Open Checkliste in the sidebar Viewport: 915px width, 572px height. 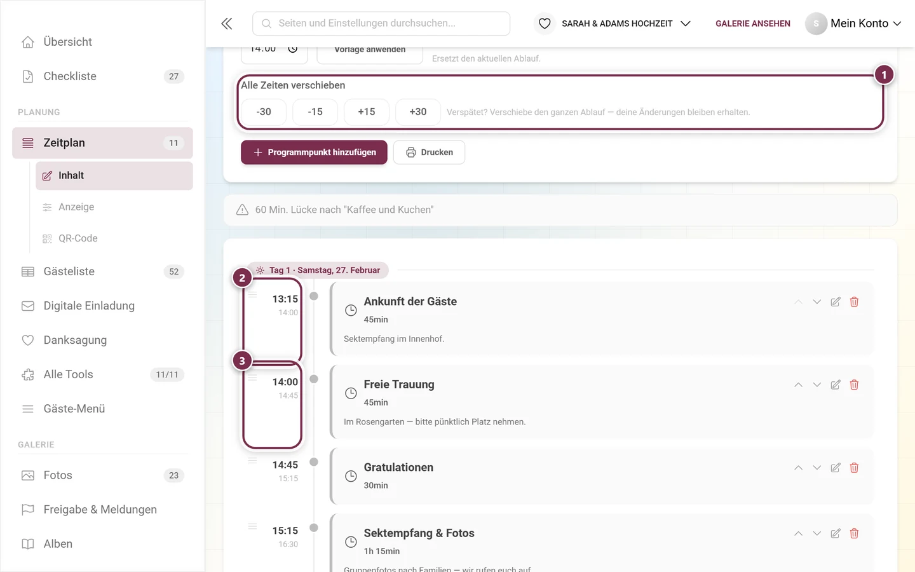click(x=102, y=76)
